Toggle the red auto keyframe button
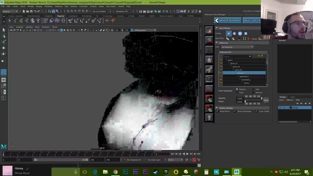 [194, 160]
